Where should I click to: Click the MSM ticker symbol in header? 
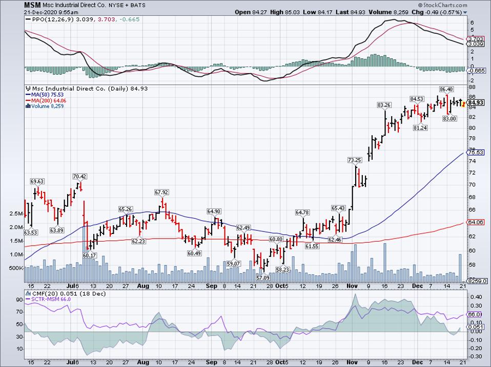pos(33,5)
